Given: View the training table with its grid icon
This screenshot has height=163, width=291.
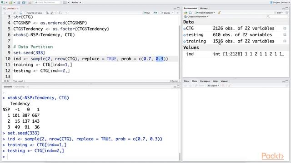Looking at the screenshot, I should [285, 41].
